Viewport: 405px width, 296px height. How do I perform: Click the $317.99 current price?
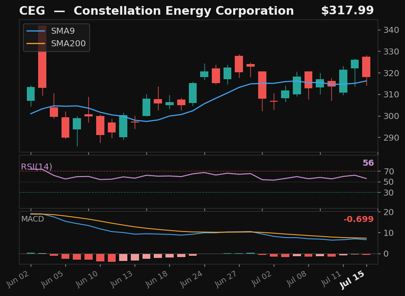point(347,10)
